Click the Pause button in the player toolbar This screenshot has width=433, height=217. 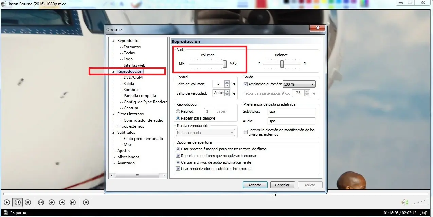[x=17, y=203]
